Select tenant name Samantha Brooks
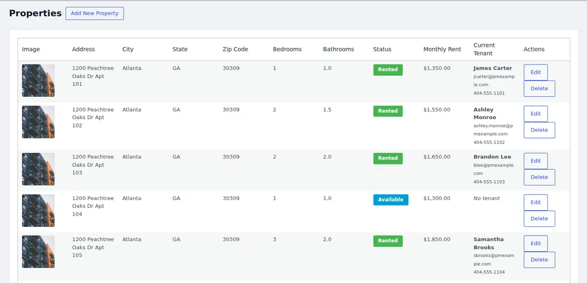Screen dimensions: 587x283 pos(489,243)
